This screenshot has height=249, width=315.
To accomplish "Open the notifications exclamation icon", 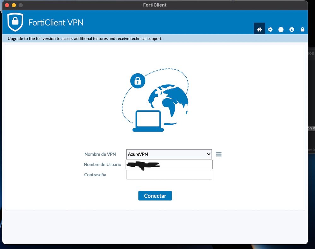I will [x=281, y=30].
